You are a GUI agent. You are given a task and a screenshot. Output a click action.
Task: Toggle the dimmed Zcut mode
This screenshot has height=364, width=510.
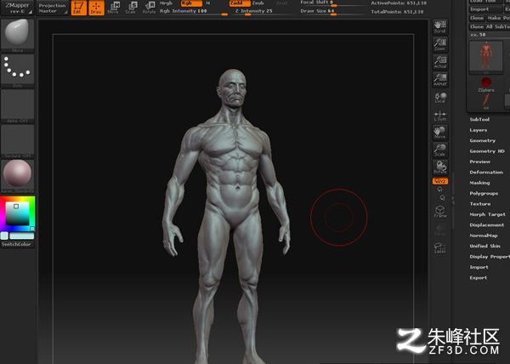(x=281, y=3)
